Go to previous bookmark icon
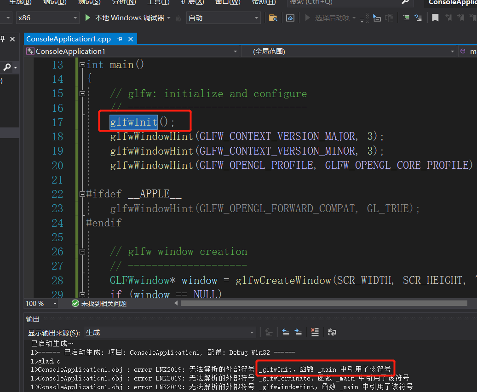This screenshot has height=392, width=477. coord(448,17)
